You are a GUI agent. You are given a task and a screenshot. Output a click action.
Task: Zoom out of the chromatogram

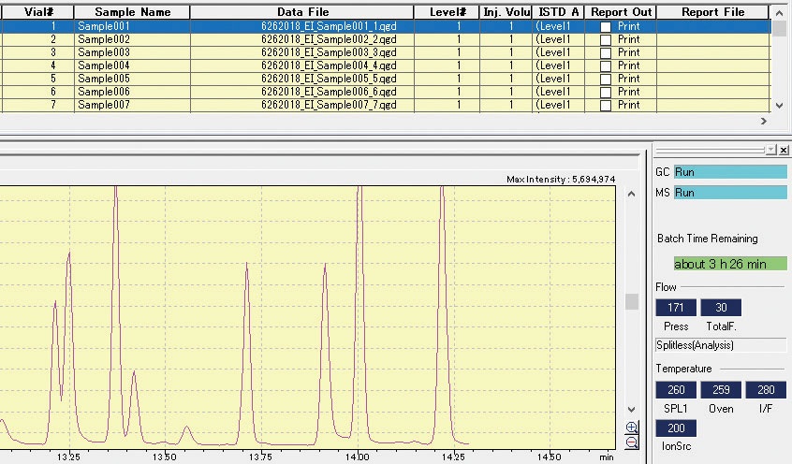(x=632, y=442)
